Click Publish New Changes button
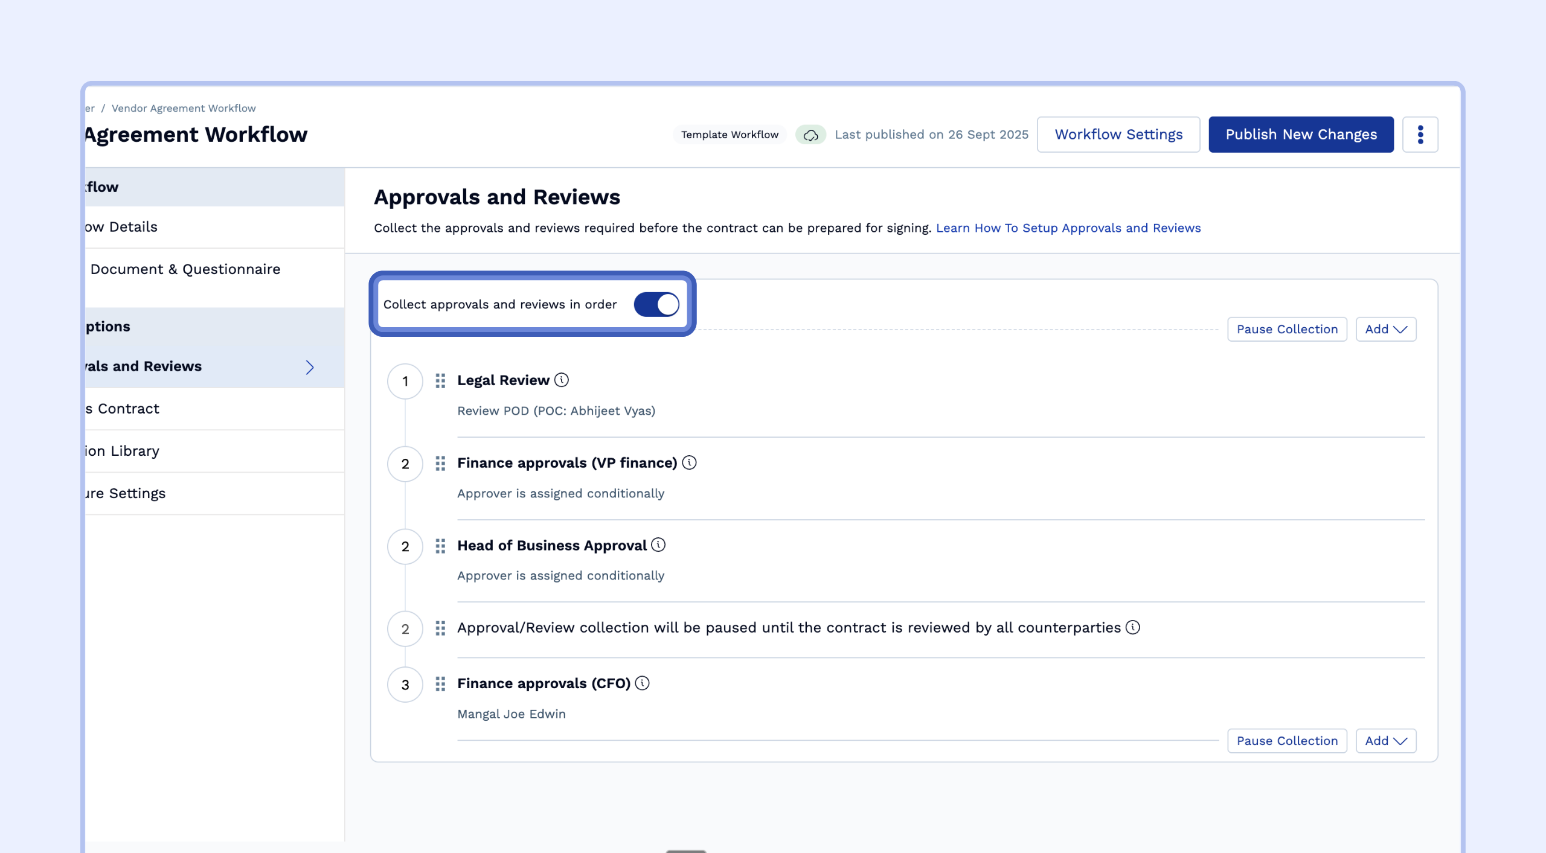Screen dimensions: 1546x853 coord(1301,135)
